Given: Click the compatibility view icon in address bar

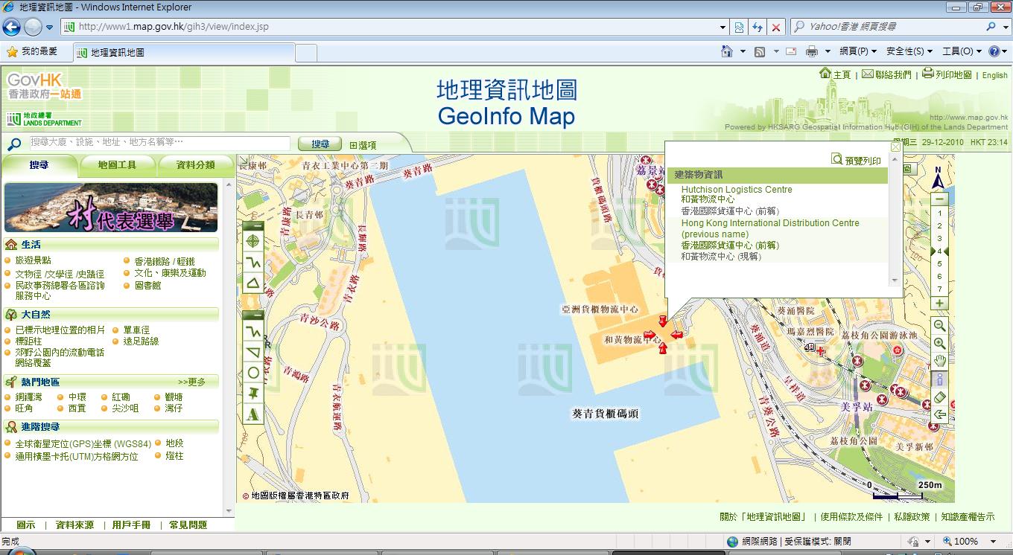Looking at the screenshot, I should (739, 27).
